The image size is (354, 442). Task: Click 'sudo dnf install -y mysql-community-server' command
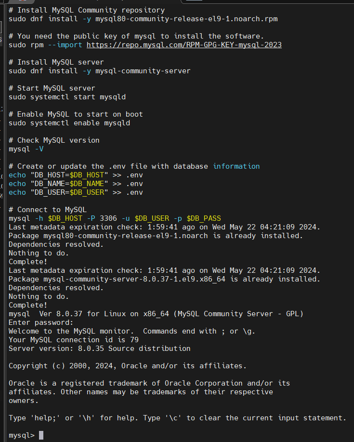[100, 71]
